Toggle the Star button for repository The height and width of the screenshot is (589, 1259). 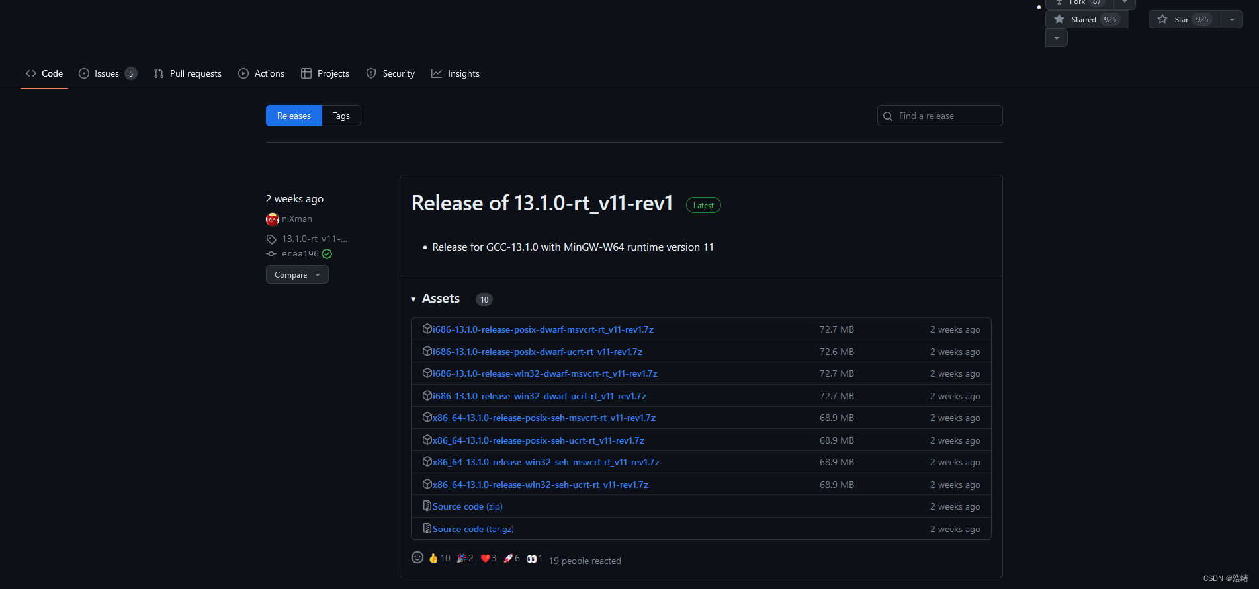pos(1184,20)
